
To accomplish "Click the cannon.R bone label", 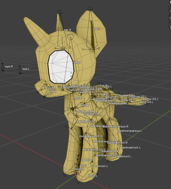I will tap(88, 160).
